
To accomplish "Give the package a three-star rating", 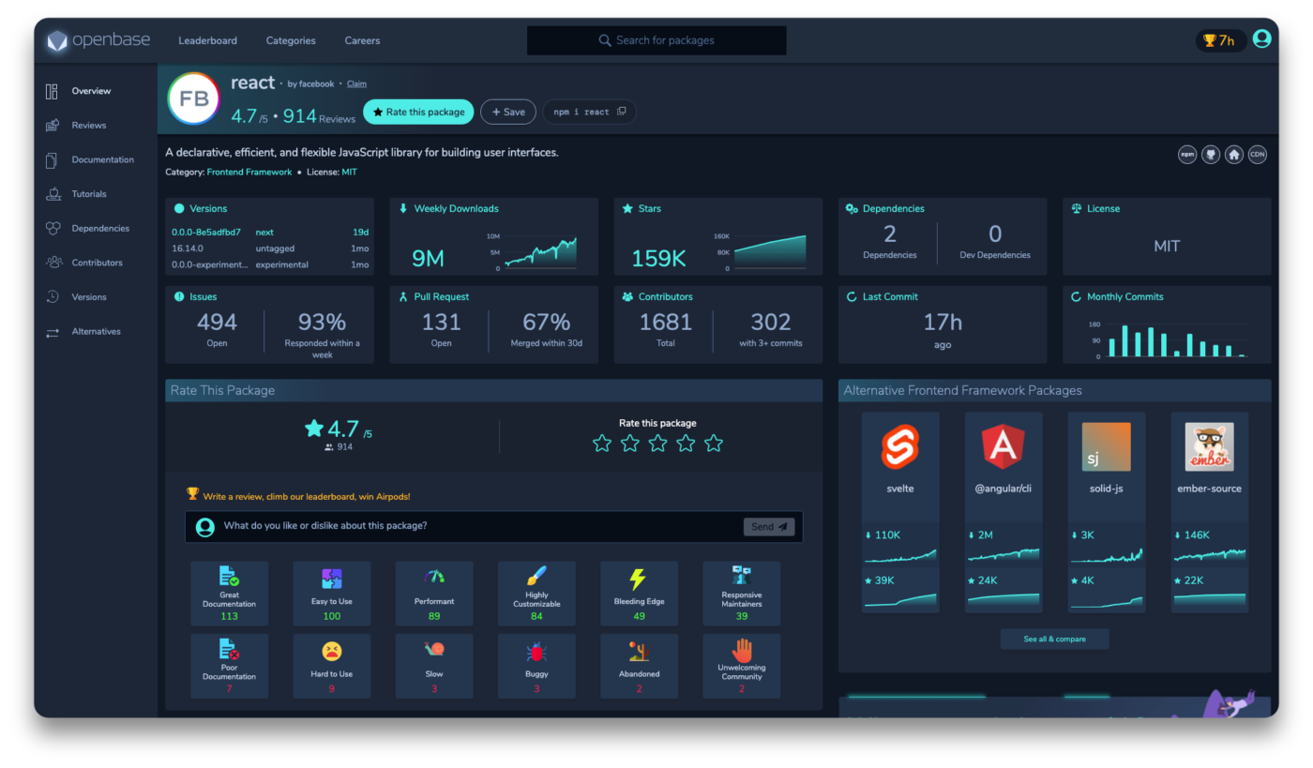I will [x=658, y=444].
